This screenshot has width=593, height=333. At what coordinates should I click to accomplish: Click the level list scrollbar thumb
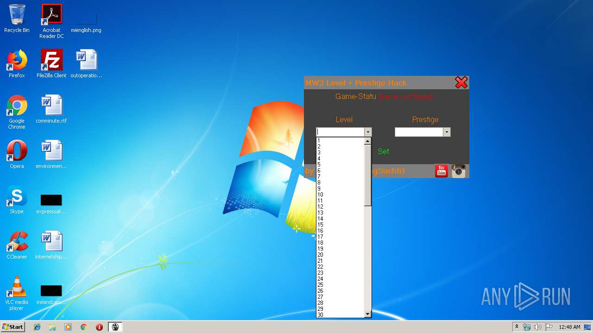(368, 175)
